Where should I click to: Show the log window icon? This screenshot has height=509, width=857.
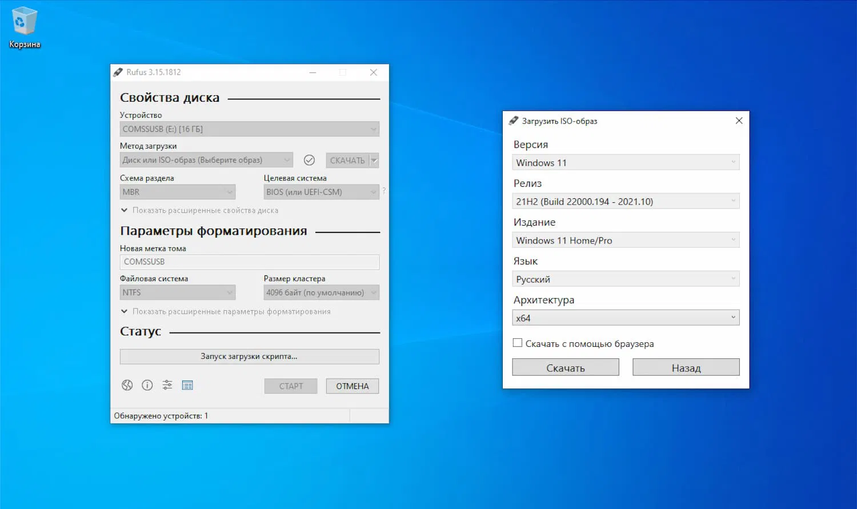click(x=187, y=385)
